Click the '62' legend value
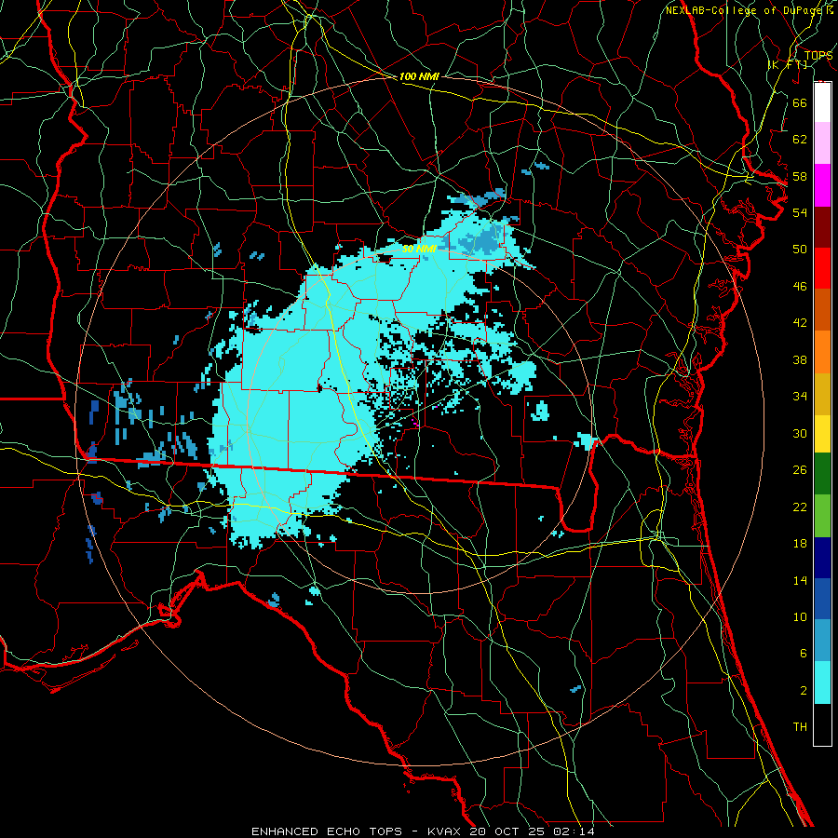 800,139
